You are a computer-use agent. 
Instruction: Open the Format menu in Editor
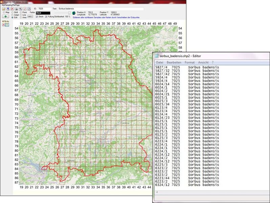[189, 62]
